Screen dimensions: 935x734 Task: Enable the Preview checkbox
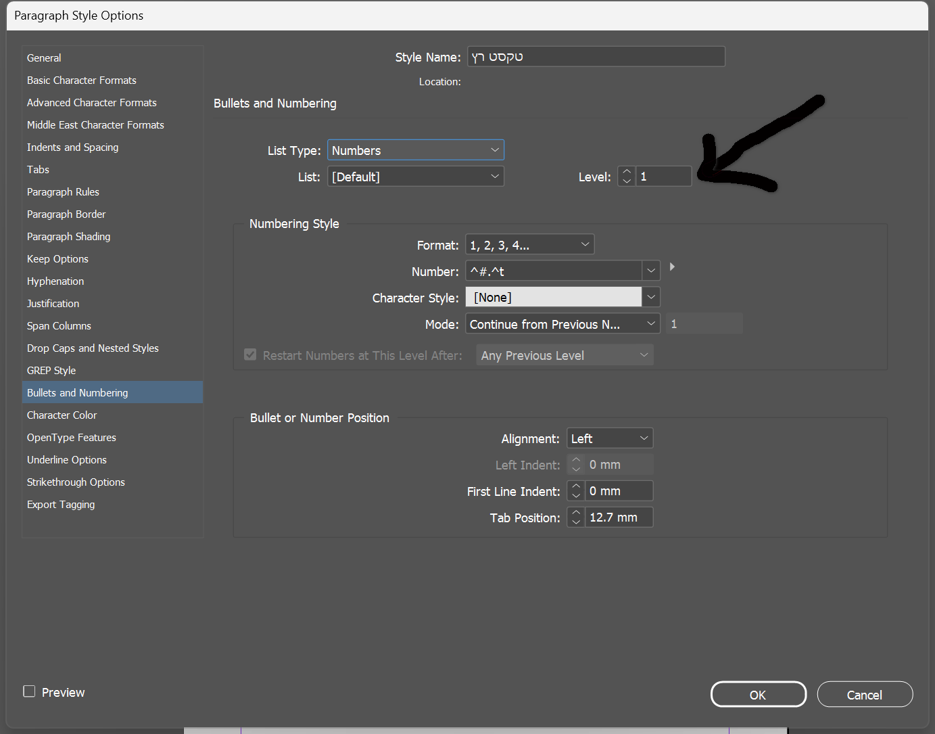tap(29, 691)
